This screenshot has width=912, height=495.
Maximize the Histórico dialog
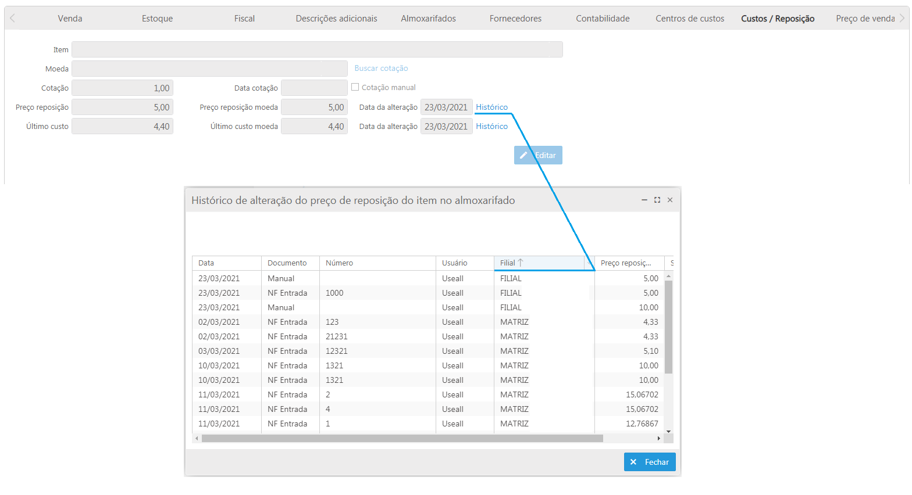pos(657,200)
